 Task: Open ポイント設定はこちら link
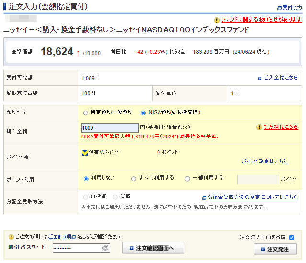point(264,161)
